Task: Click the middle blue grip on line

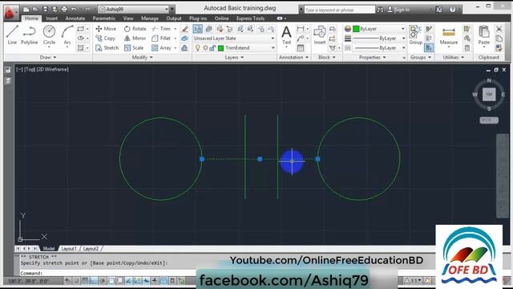Action: [260, 159]
